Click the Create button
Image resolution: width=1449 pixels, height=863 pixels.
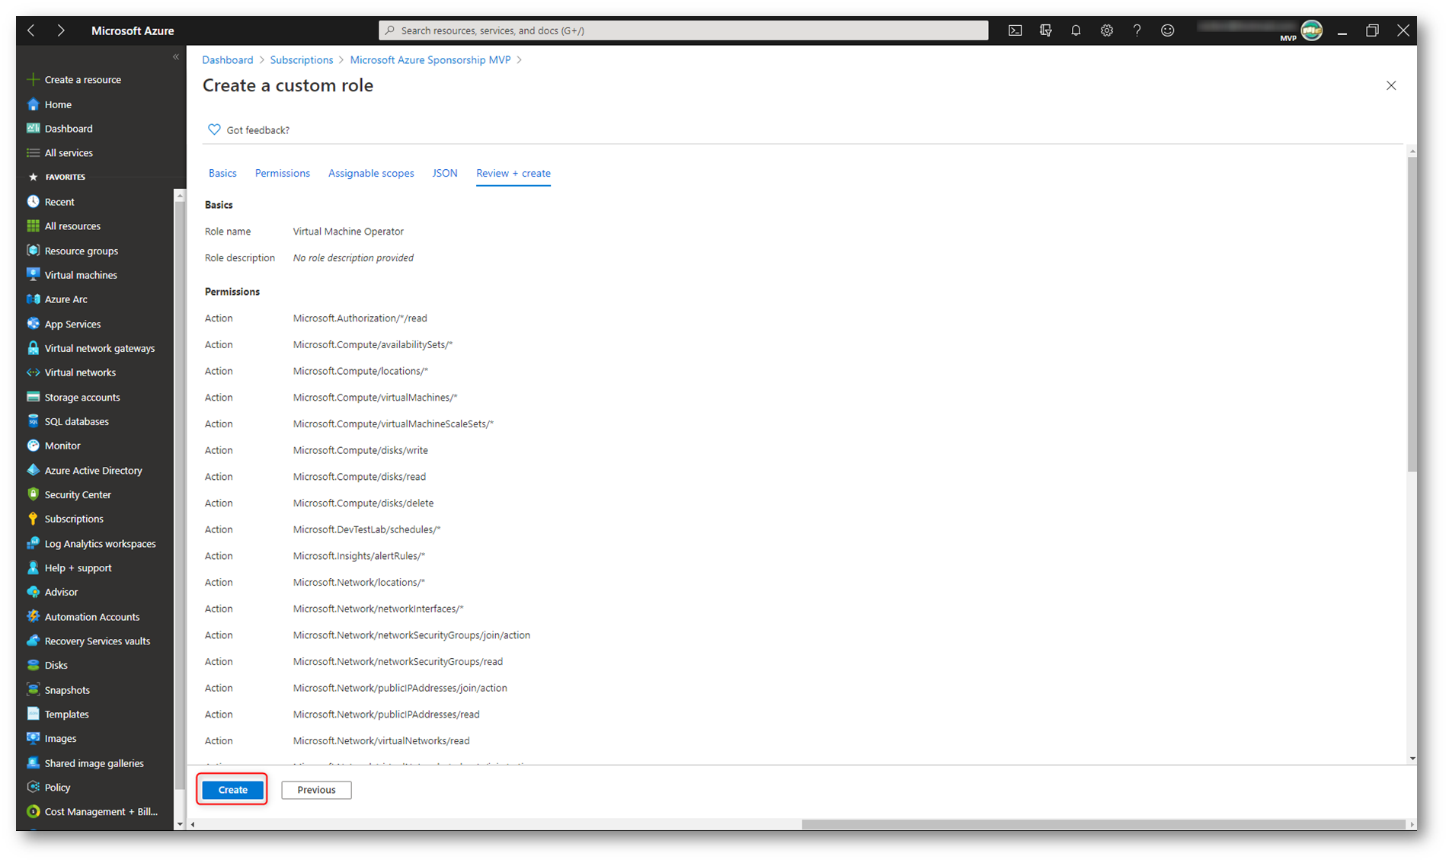pos(233,790)
